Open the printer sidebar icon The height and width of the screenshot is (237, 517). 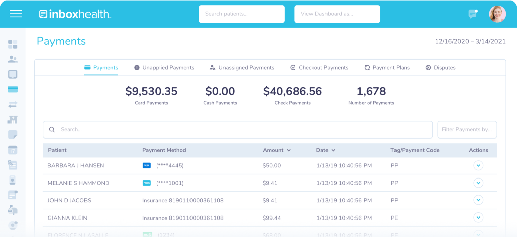13,210
